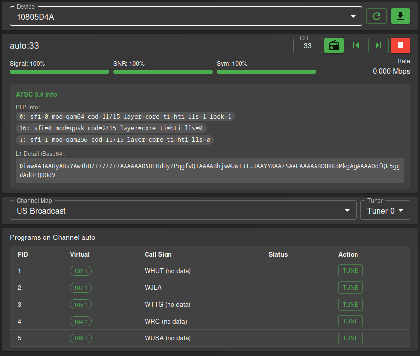The image size is (420, 356).
Task: Click the green refresh devices icon
Action: pos(377,16)
